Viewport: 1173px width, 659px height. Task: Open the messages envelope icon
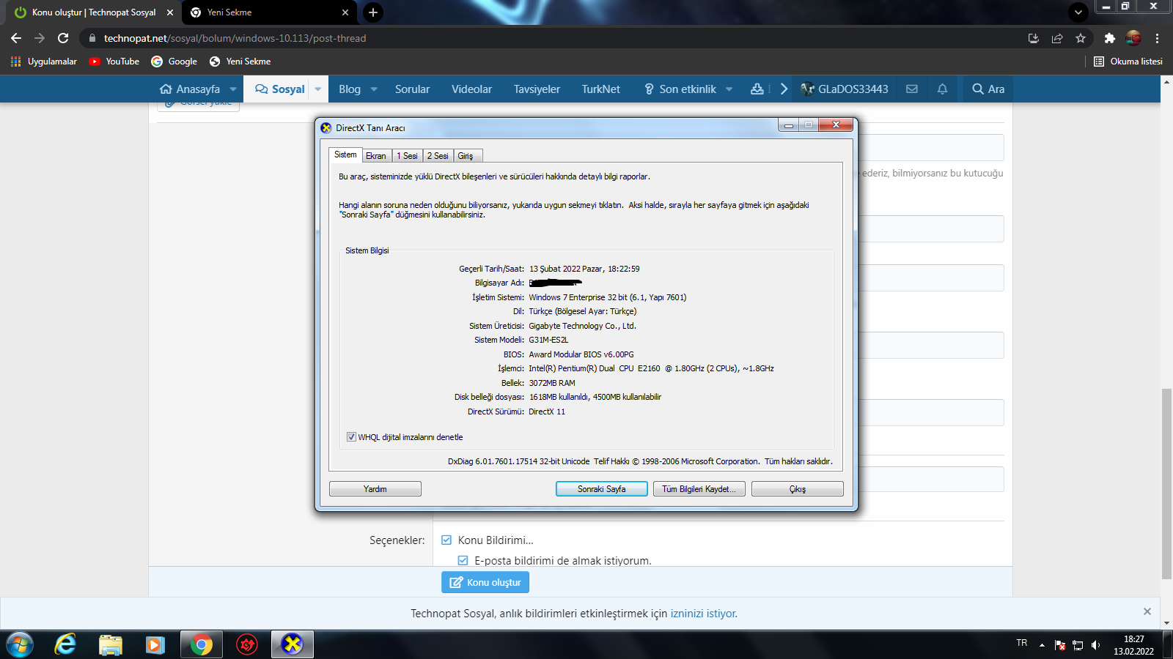[x=912, y=89]
